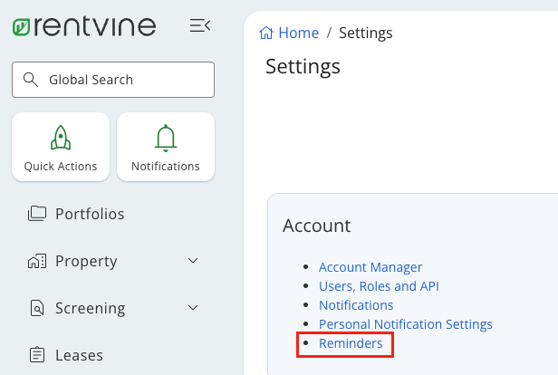Image resolution: width=558 pixels, height=375 pixels.
Task: Open Quick Actions rocket icon
Action: tap(61, 138)
